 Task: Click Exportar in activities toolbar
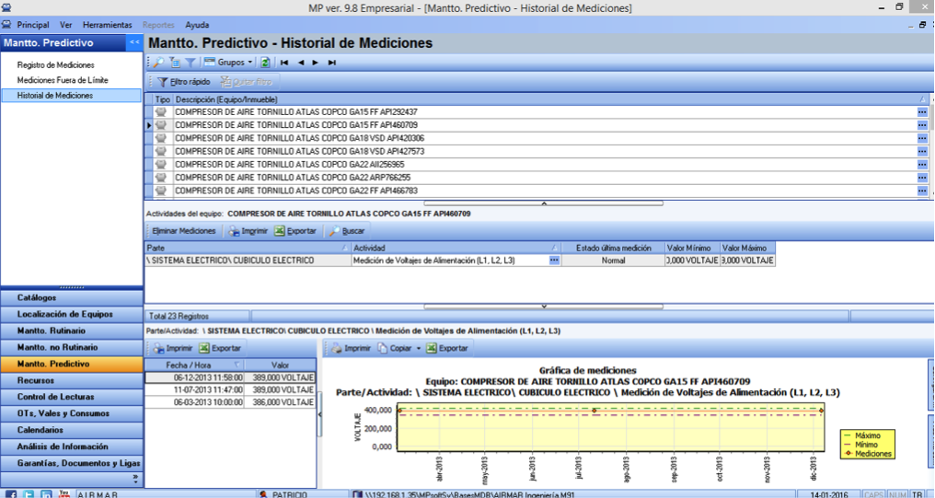click(x=295, y=231)
